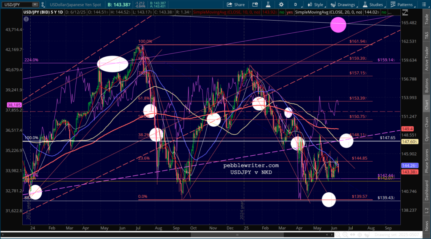Open the D timeframe dropdown
The height and width of the screenshot is (239, 431).
[297, 5]
